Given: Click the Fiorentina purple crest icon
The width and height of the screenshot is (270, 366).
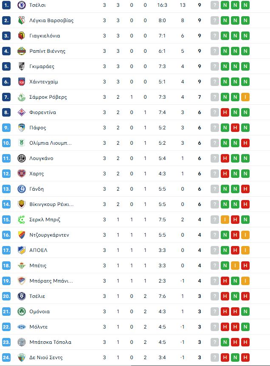Looking at the screenshot, I should tap(21, 112).
